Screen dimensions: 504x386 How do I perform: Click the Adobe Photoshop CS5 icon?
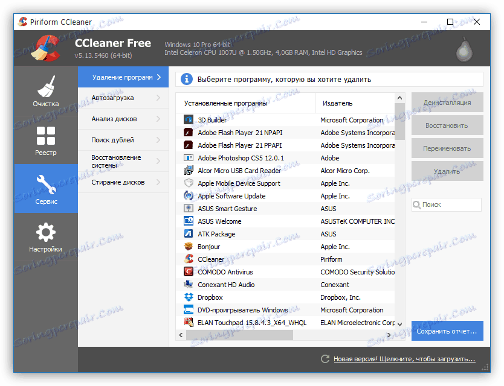(189, 158)
